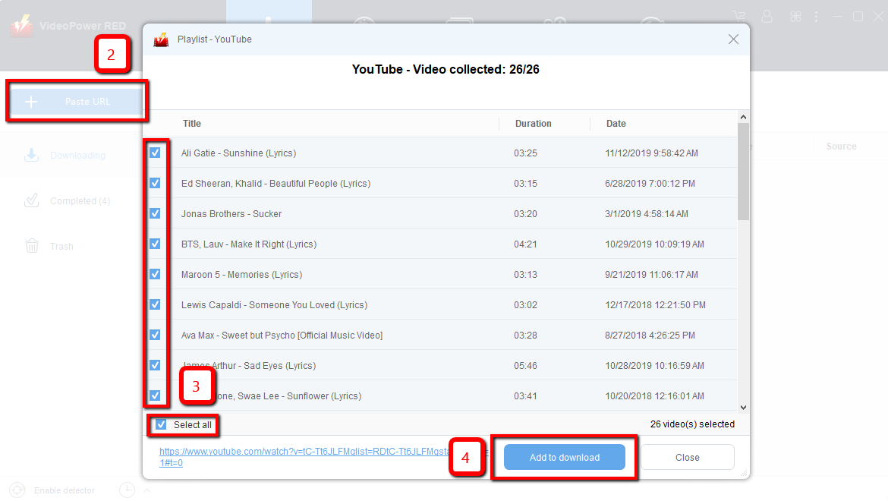
Task: Click the Downloading arrow icon
Action: 32,155
